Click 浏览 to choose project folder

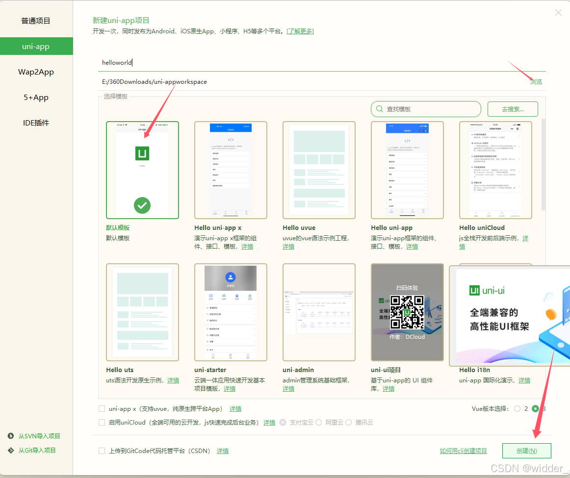click(x=536, y=82)
